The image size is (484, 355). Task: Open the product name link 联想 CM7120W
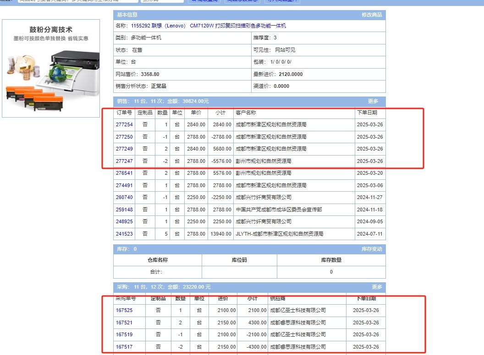209,26
